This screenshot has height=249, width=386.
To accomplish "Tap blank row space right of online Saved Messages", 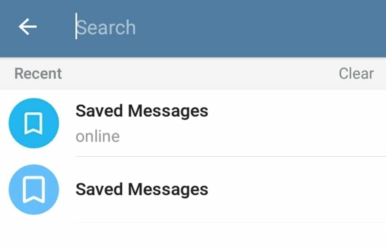I will (296, 123).
